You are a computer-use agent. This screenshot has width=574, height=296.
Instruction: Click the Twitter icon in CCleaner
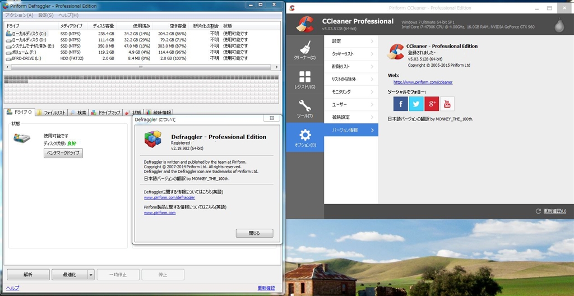[416, 104]
